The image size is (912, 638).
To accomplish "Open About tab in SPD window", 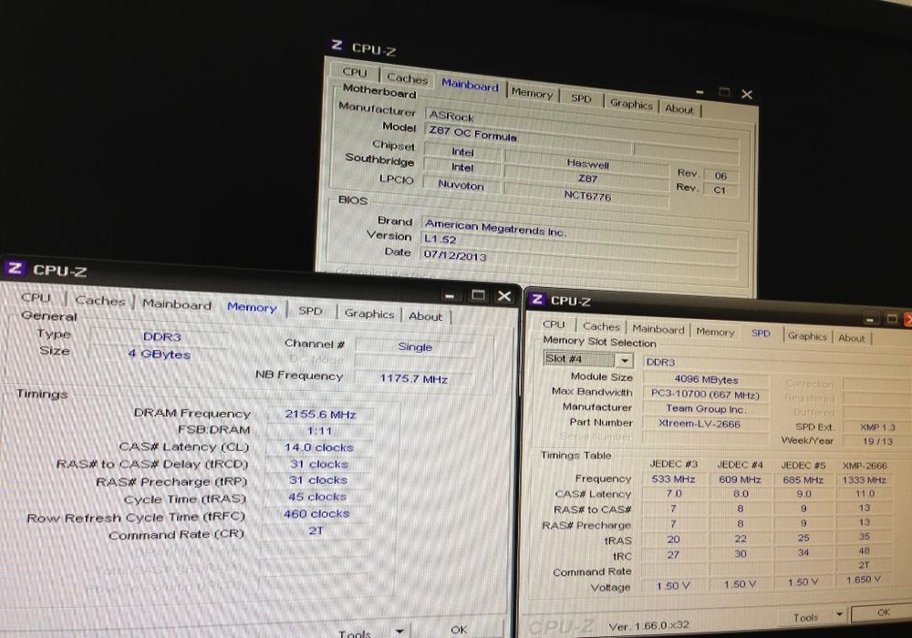I will tap(852, 338).
